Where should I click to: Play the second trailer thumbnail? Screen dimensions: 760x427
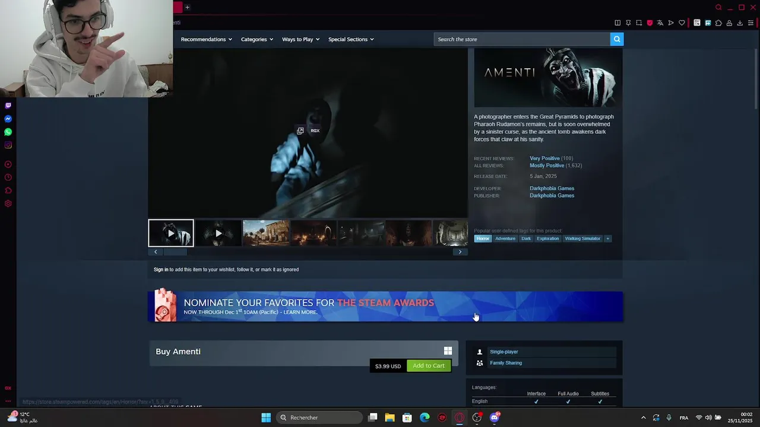click(218, 233)
